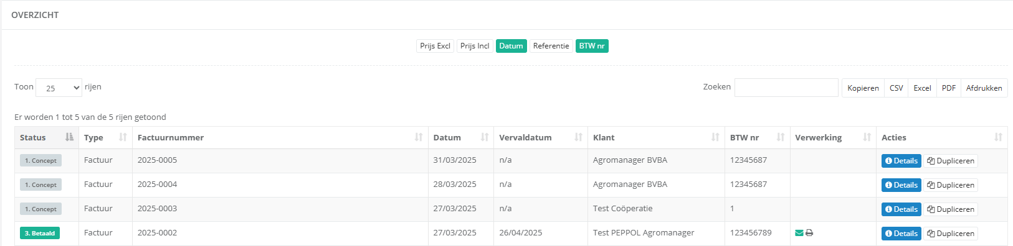Sort the table by the Status column icon
The height and width of the screenshot is (246, 1013).
tap(69, 137)
